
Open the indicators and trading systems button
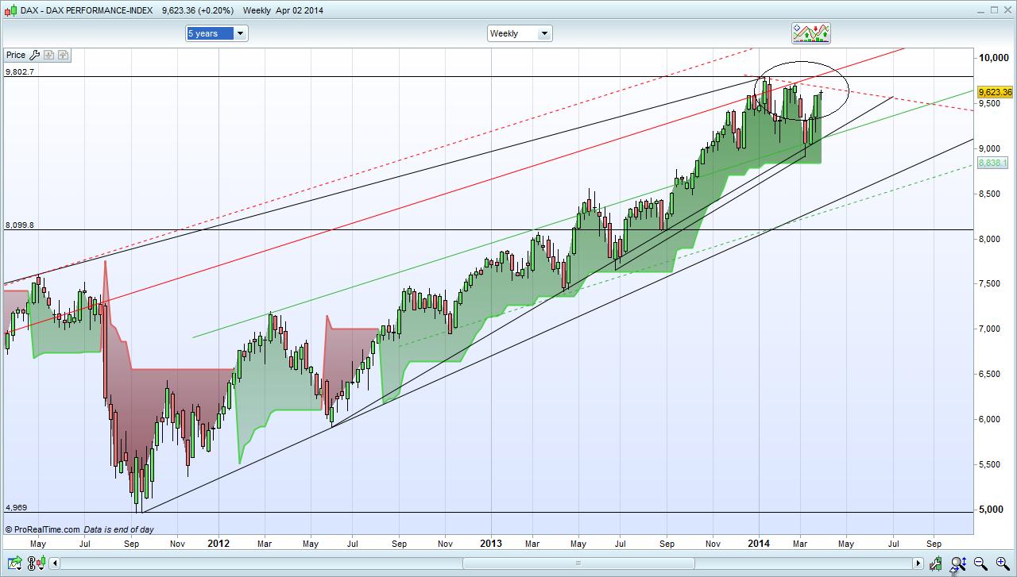(x=810, y=33)
